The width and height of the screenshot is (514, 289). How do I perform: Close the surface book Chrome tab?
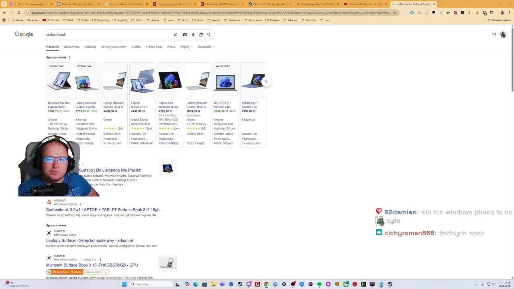click(434, 4)
